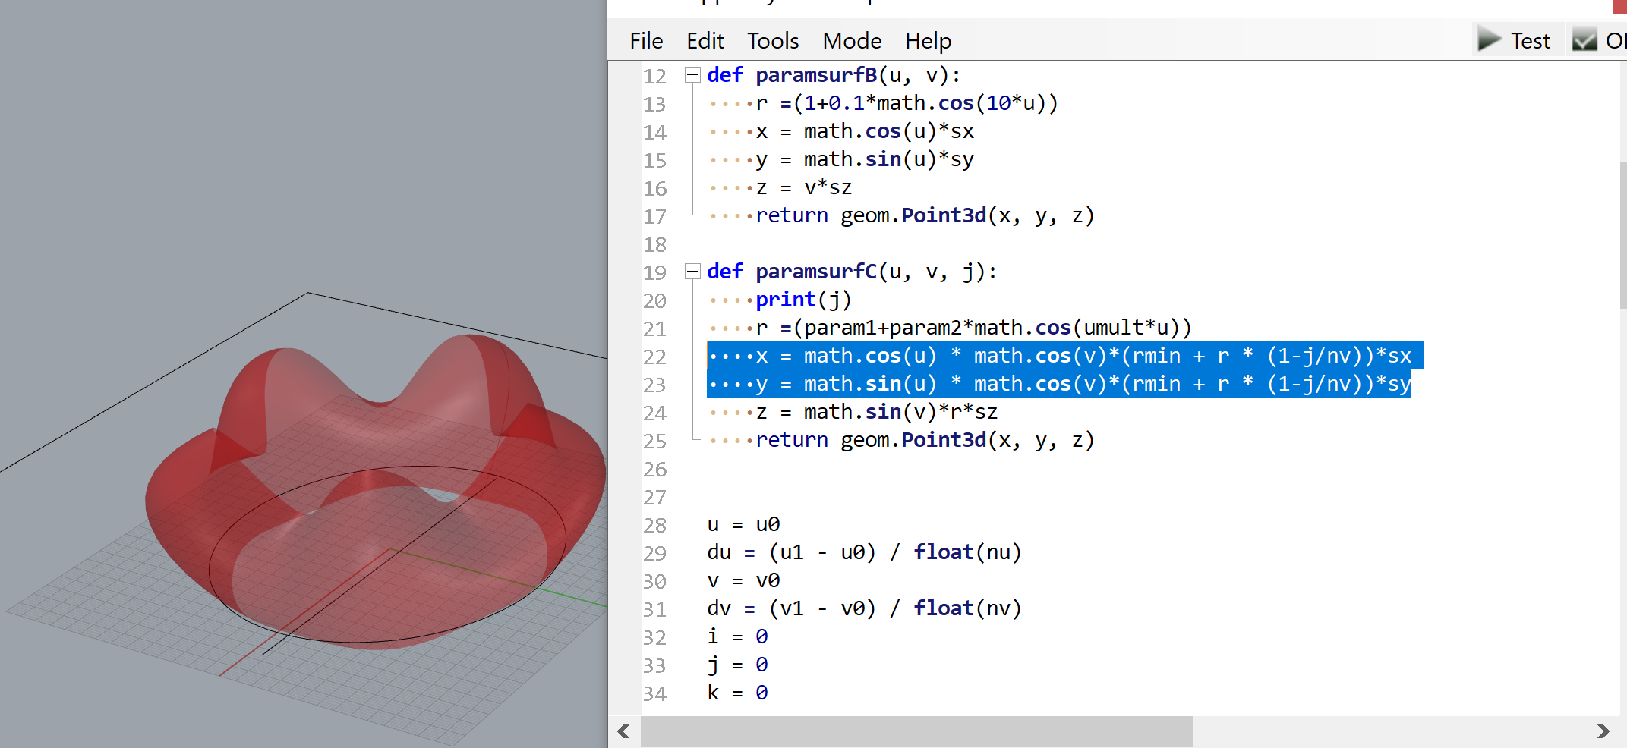The image size is (1627, 748).
Task: Click line number 27 in the gutter
Action: pos(654,497)
